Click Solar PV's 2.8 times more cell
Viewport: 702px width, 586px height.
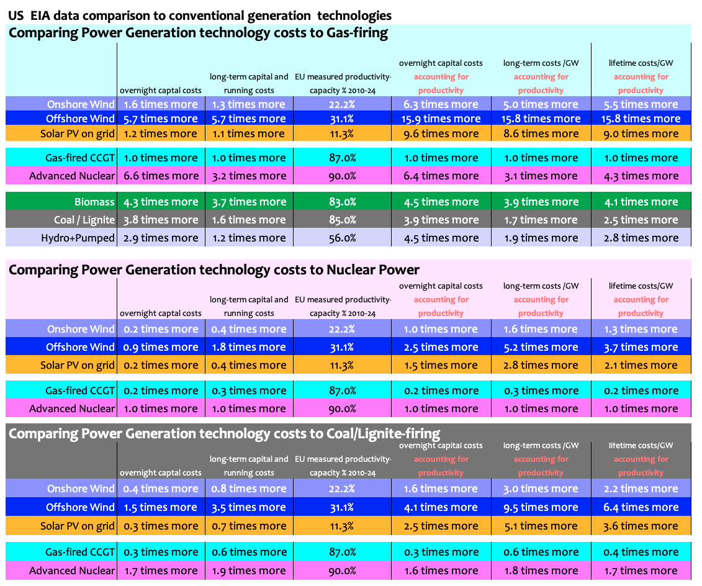coord(541,365)
